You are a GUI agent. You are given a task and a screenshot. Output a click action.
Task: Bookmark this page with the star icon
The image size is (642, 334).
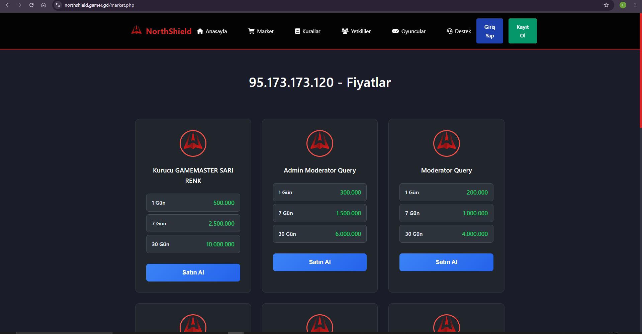point(606,5)
